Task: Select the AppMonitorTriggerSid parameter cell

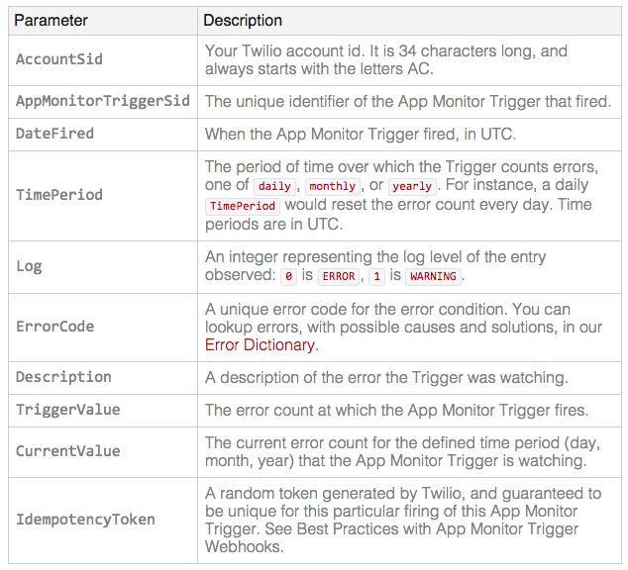Action: coord(103,101)
